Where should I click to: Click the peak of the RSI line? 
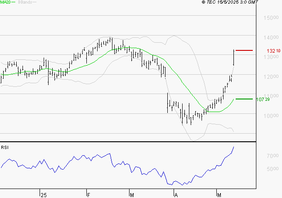coord(233,147)
